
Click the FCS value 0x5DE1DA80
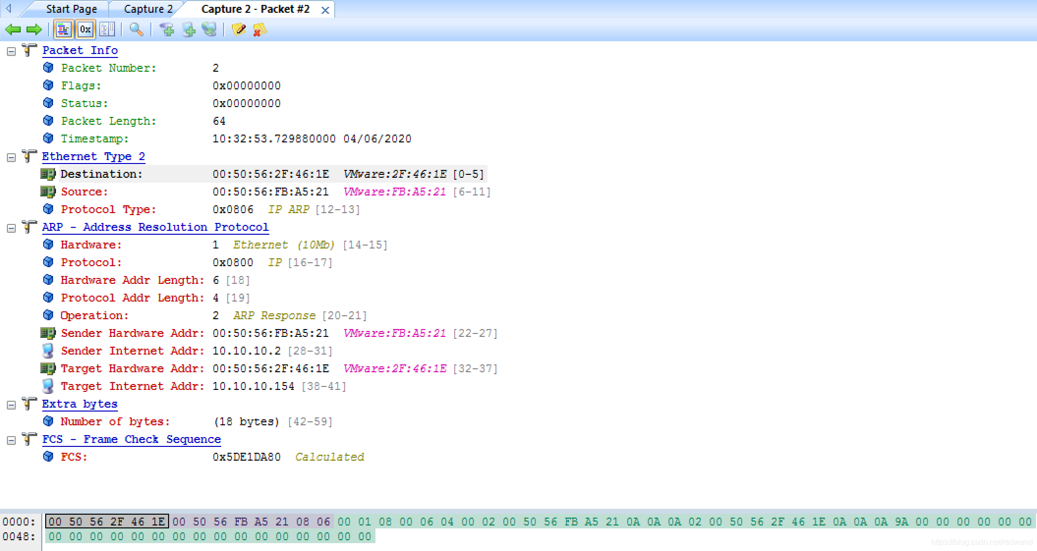(247, 457)
